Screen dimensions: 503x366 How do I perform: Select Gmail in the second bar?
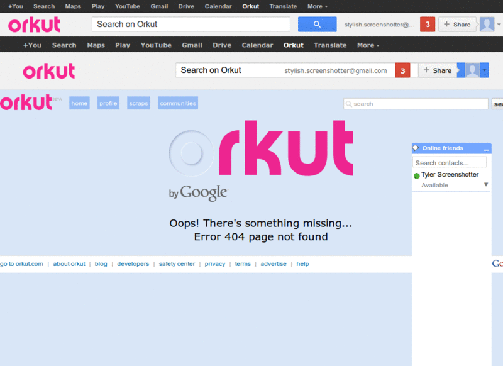(x=192, y=45)
